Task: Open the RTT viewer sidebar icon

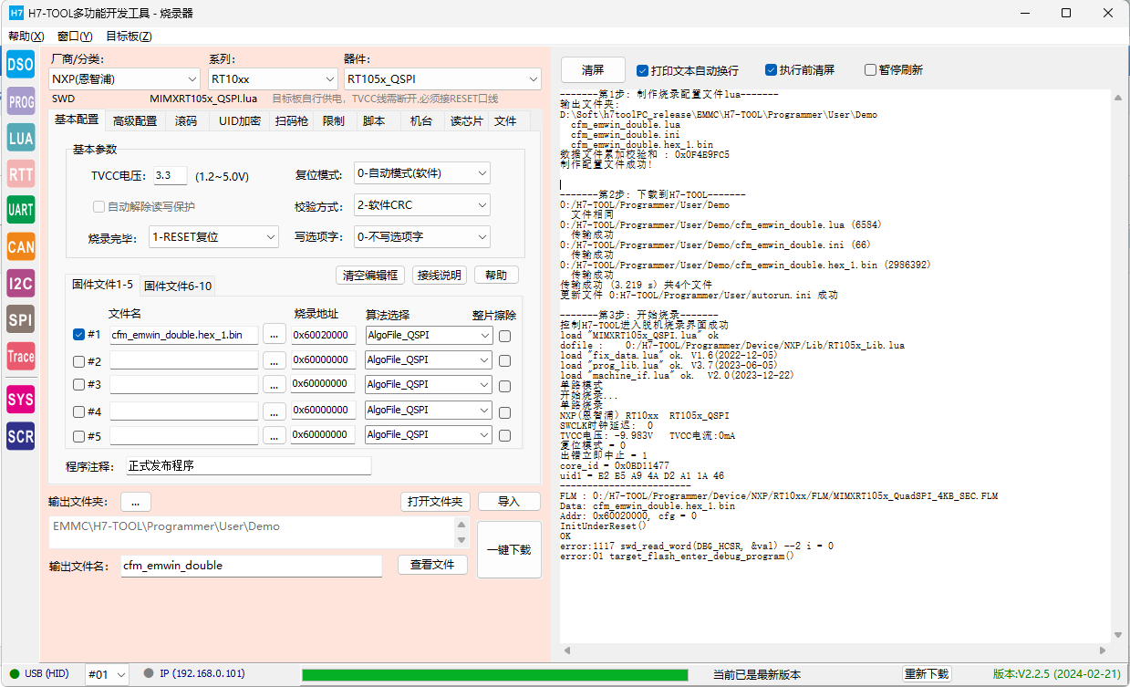Action: click(21, 173)
